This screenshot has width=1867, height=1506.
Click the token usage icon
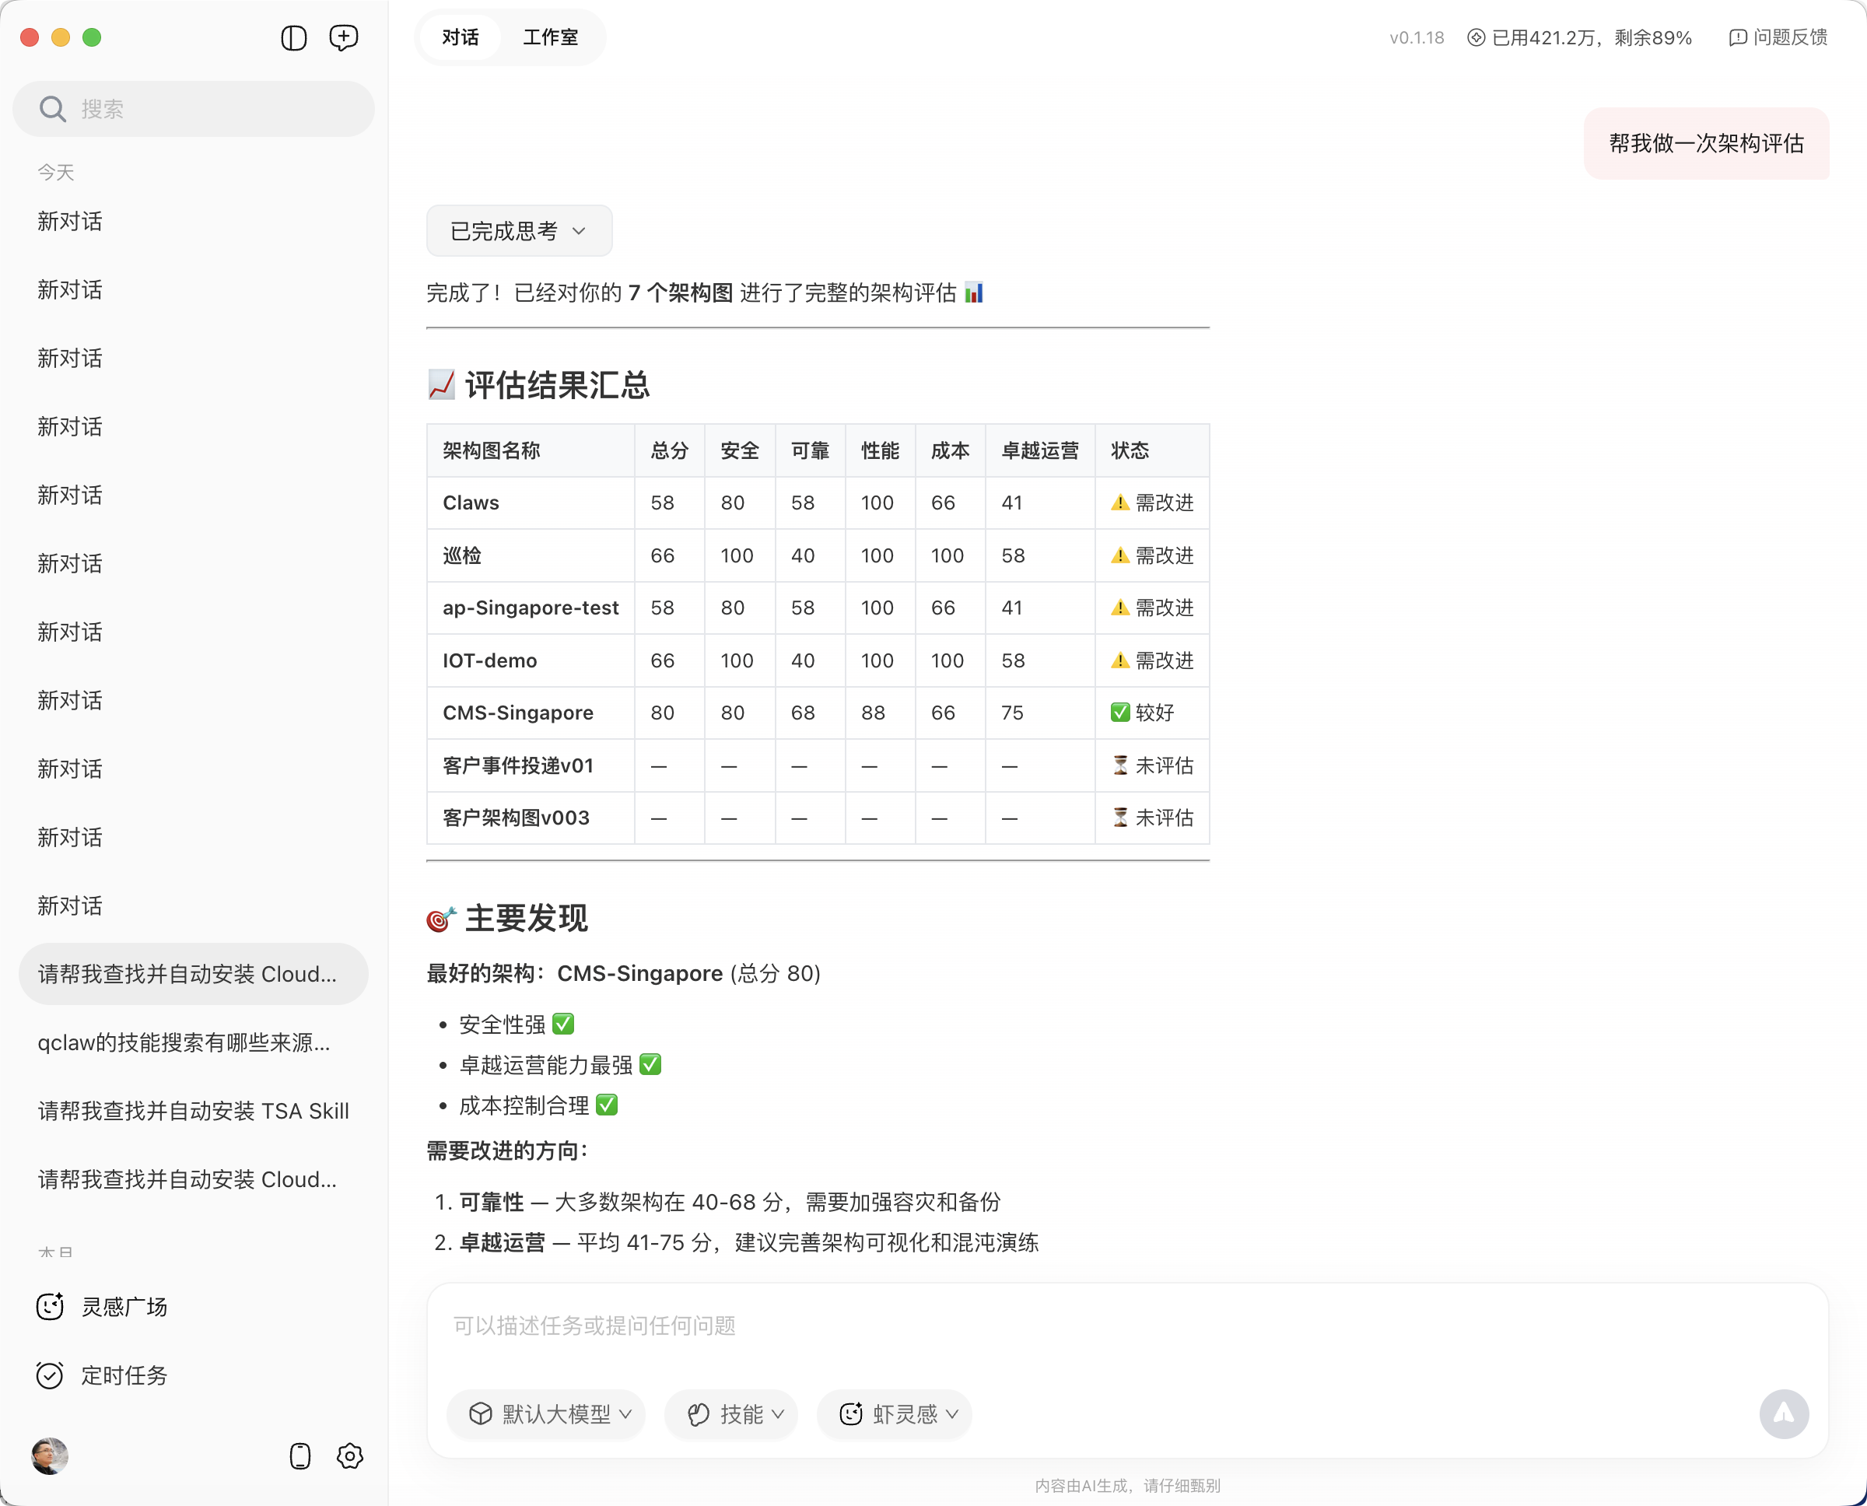(x=1476, y=38)
